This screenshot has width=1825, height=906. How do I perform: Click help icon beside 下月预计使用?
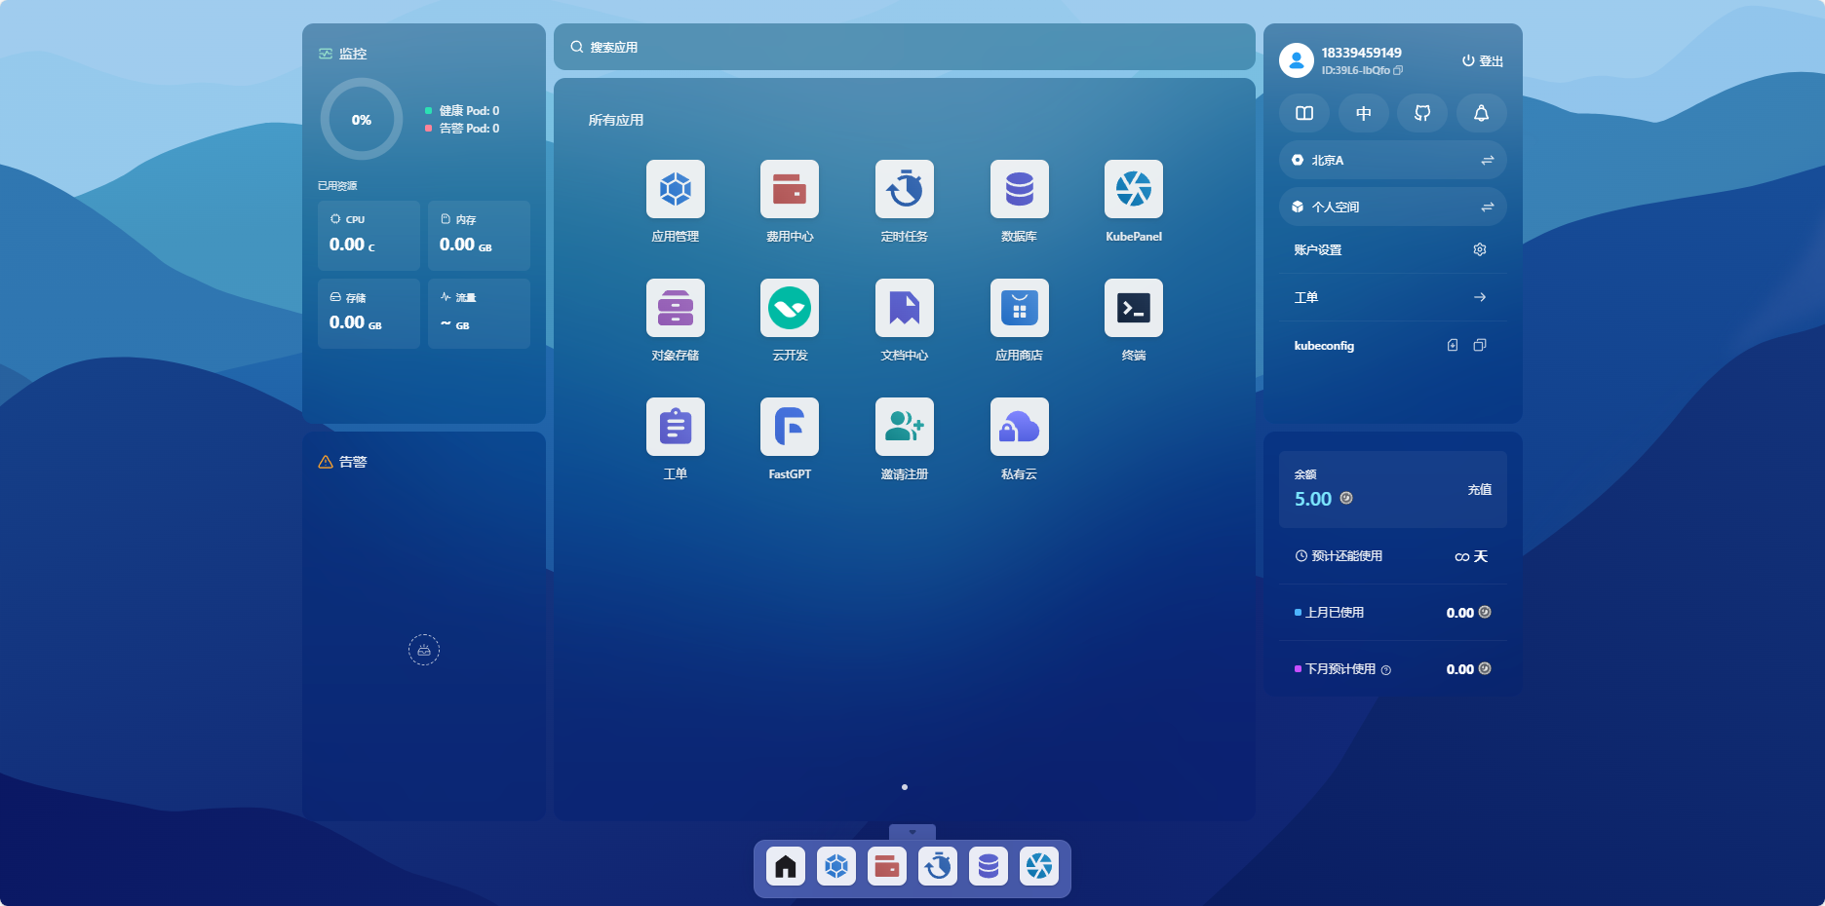click(x=1386, y=670)
